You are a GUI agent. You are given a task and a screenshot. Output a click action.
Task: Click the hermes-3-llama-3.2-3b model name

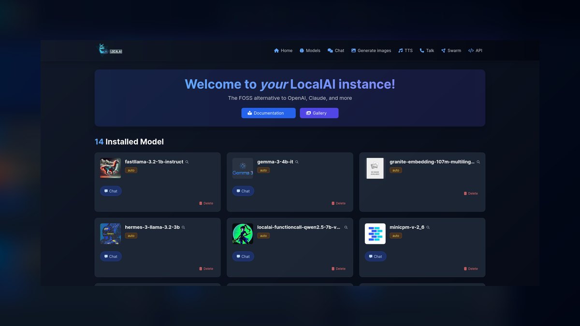tap(152, 227)
